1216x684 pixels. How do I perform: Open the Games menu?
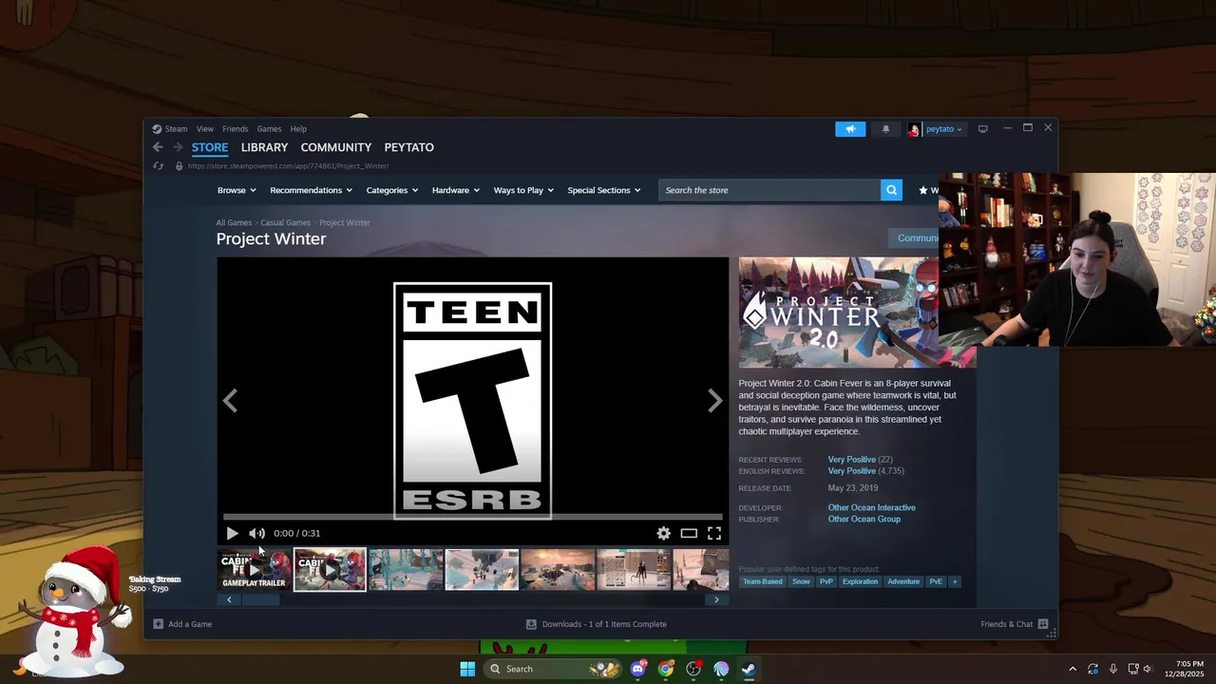[x=269, y=129]
